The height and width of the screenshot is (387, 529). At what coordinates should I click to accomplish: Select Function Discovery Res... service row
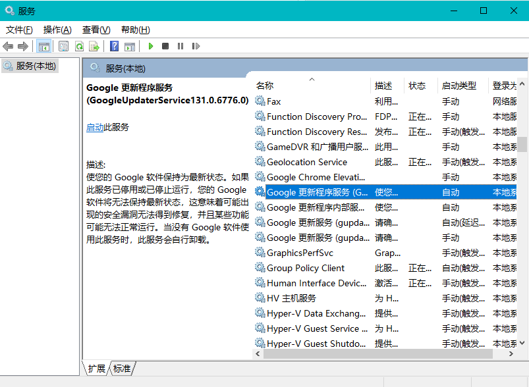coord(385,132)
